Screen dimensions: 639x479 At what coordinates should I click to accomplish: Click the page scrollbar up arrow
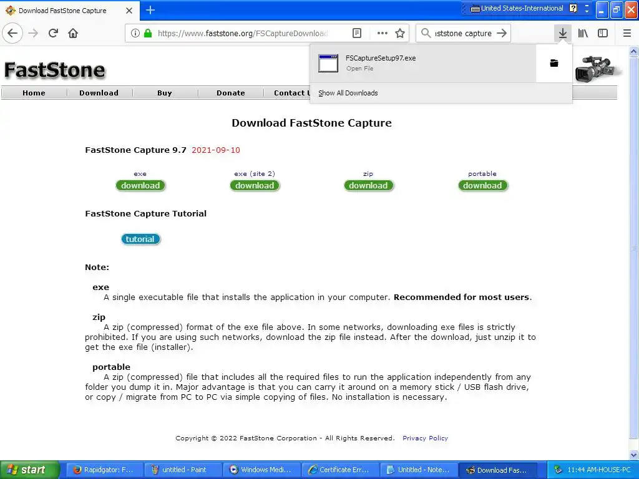pos(633,51)
